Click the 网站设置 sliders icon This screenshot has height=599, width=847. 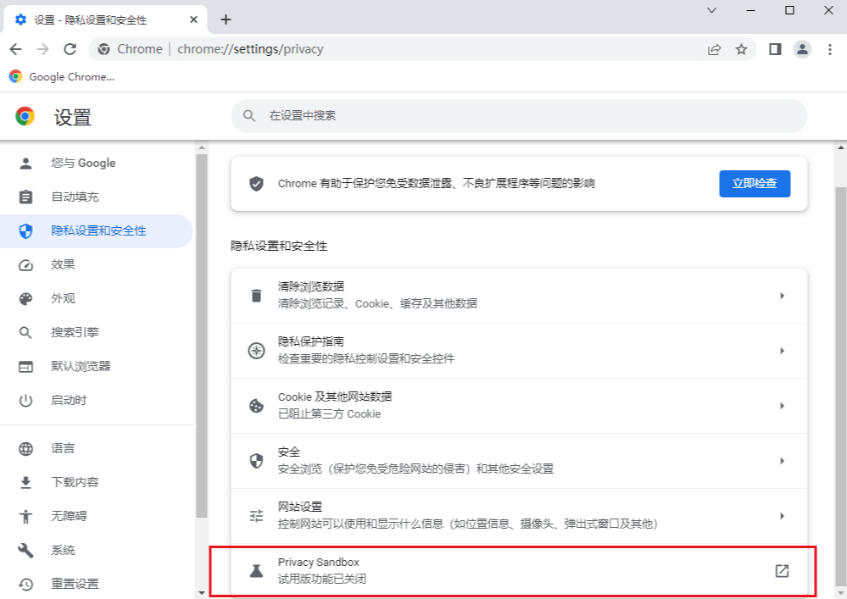pyautogui.click(x=256, y=516)
